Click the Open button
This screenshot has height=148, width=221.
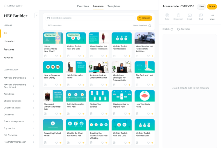(x=212, y=6)
